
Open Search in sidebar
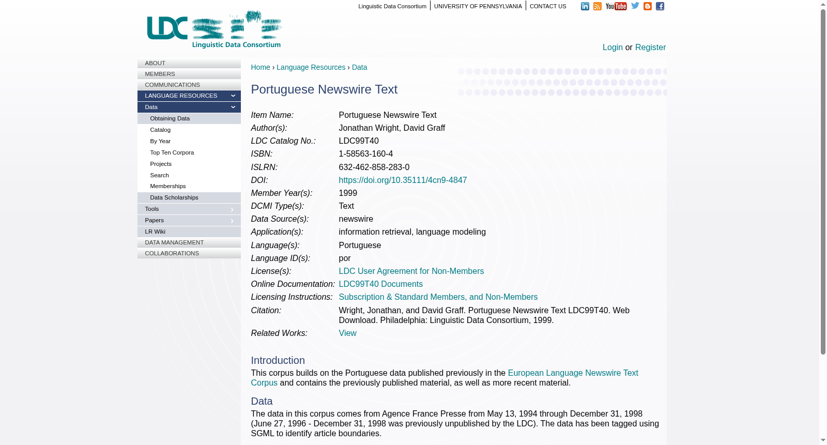tap(189, 175)
